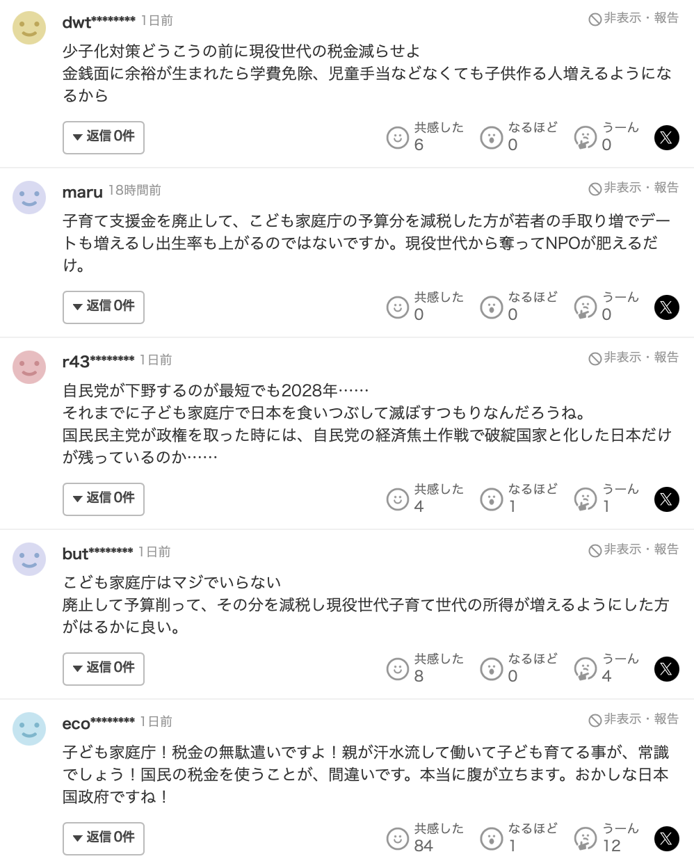
Task: Click r43's pink avatar thumbnail
Action: 29,367
